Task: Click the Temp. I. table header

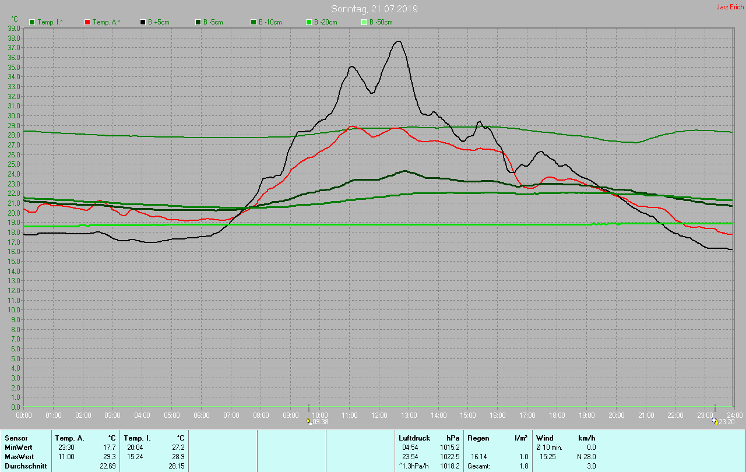Action: tap(137, 438)
